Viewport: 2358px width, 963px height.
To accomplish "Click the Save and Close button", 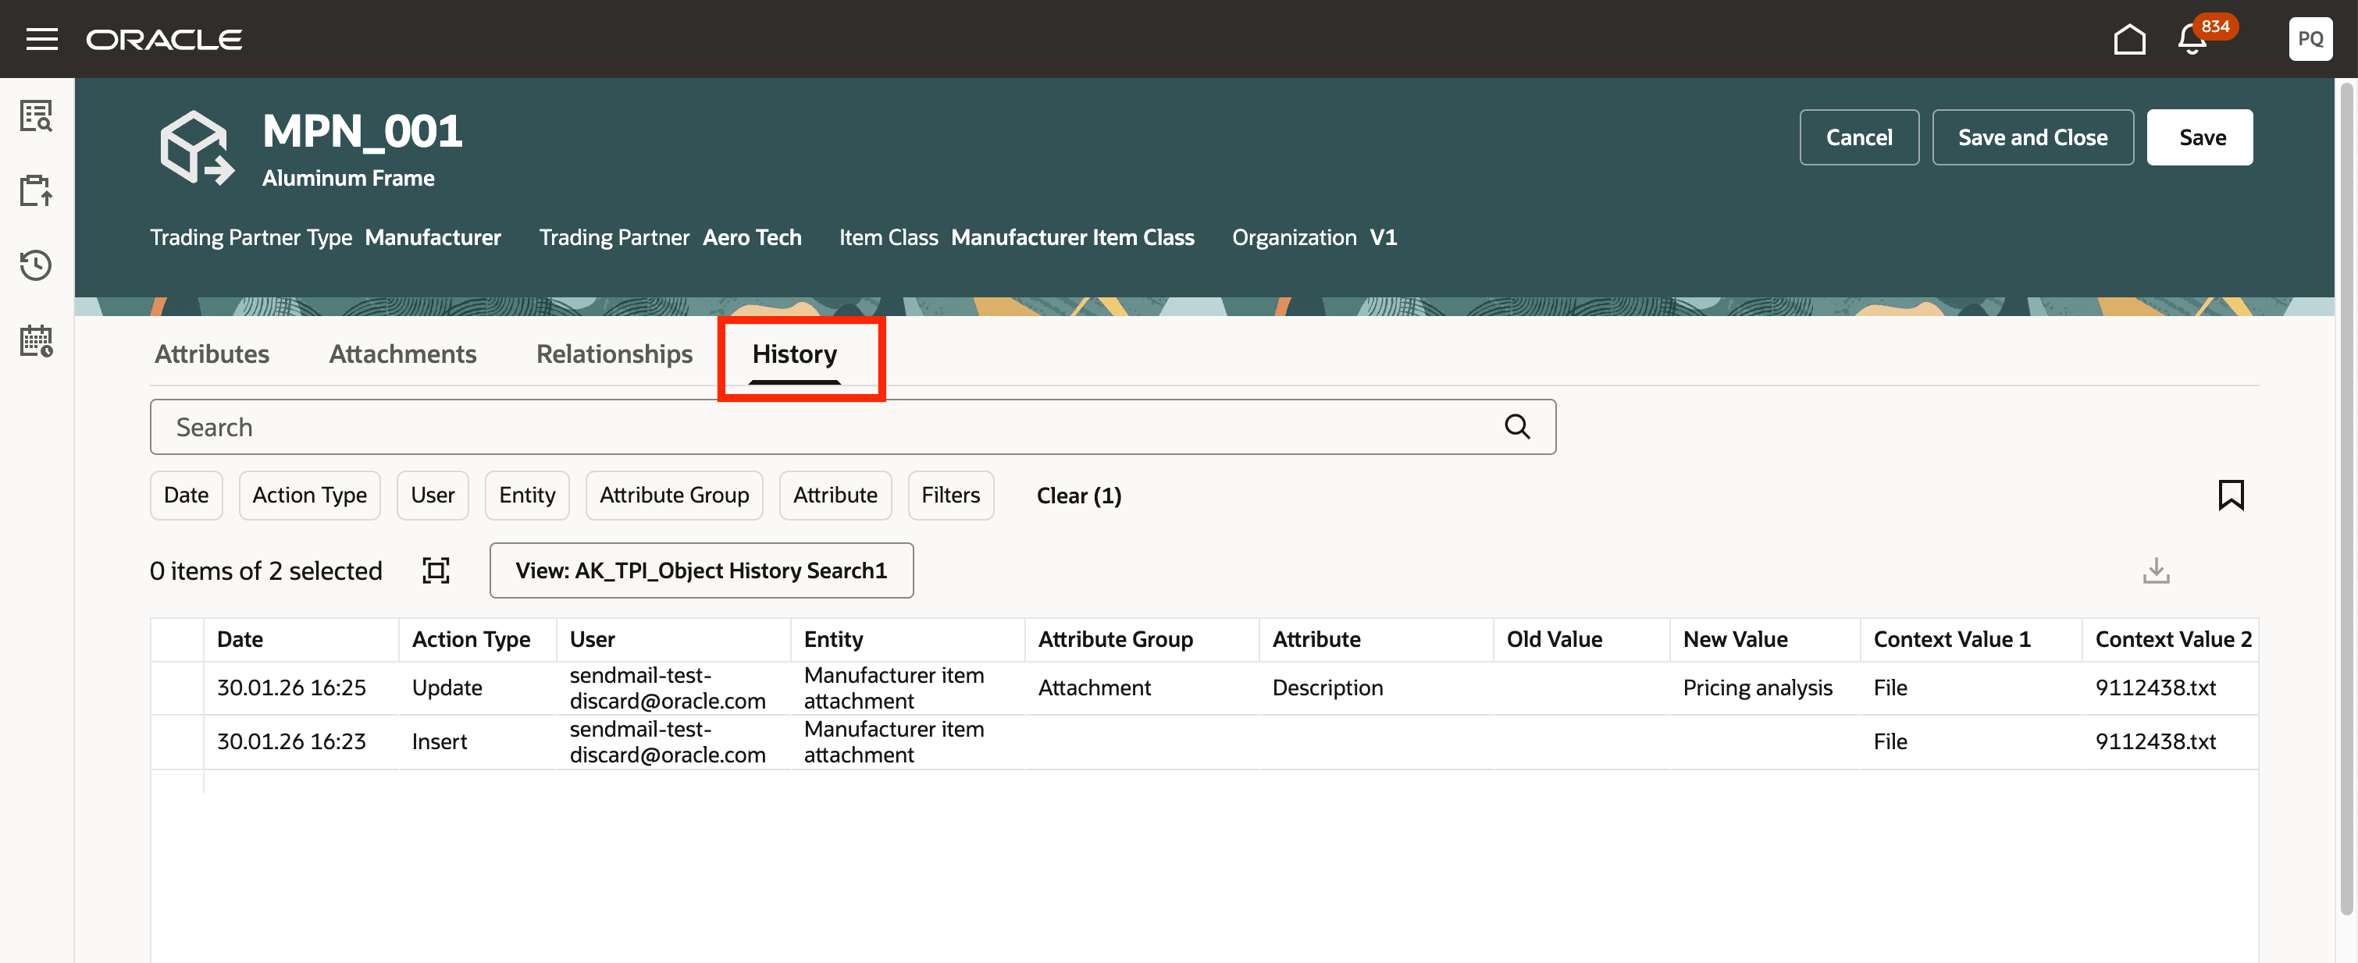I will (2032, 137).
